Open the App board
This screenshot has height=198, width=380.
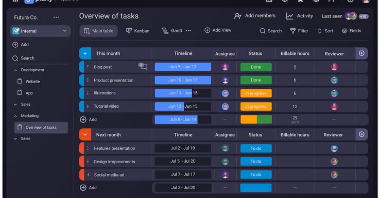[x=25, y=93]
